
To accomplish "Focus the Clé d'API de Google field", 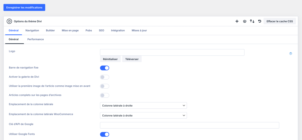I will (189, 125).
